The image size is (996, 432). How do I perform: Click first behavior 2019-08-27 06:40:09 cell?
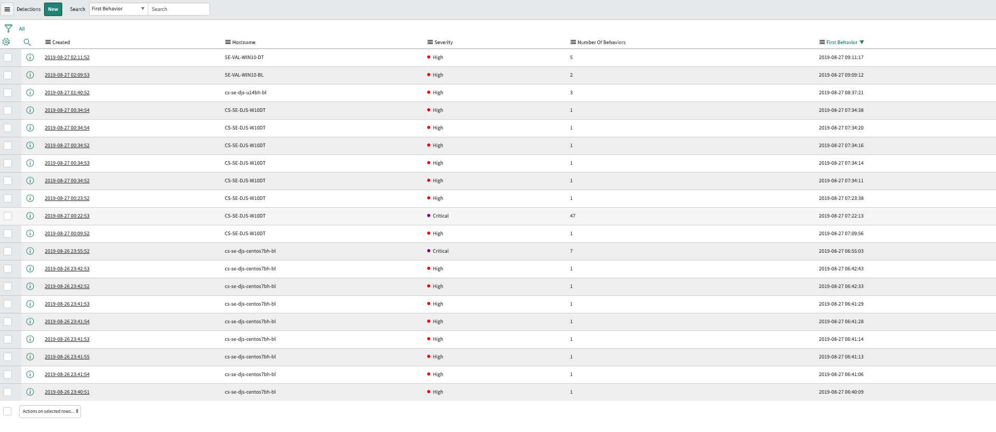click(841, 392)
